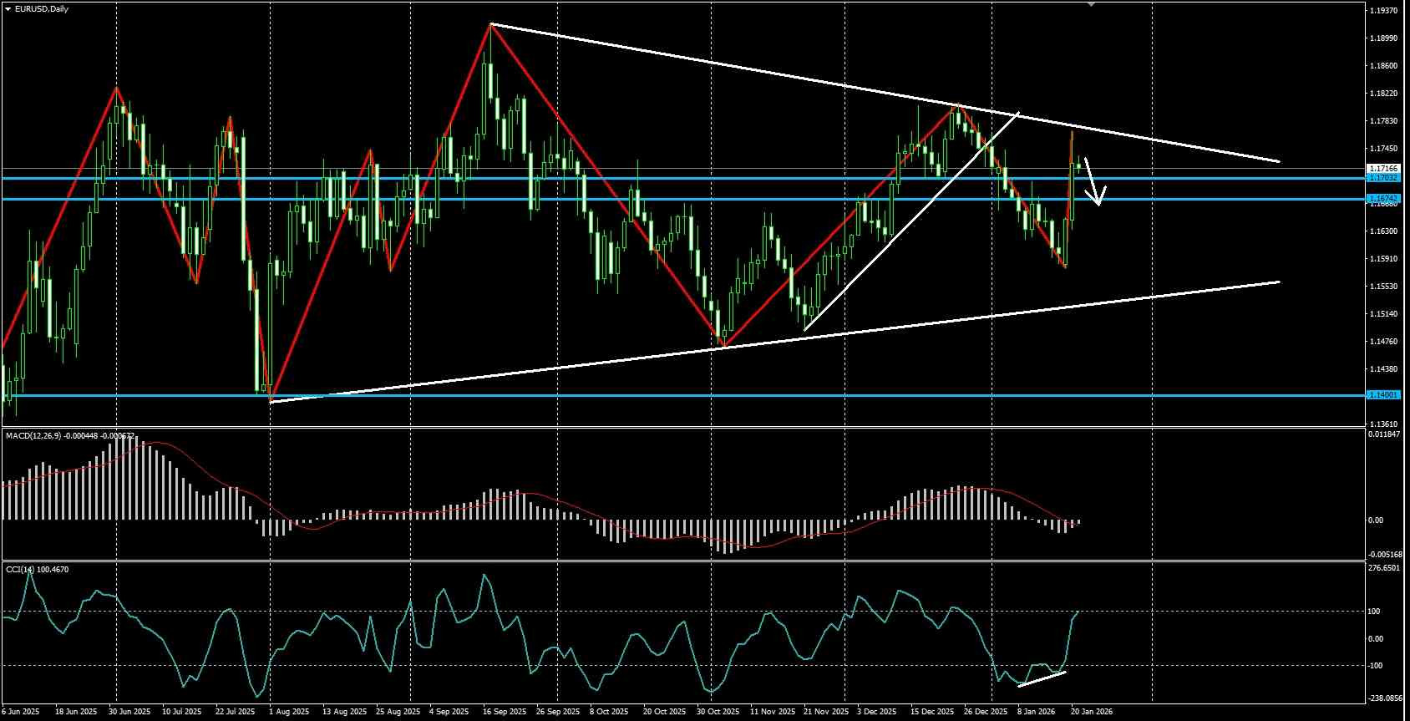Click the 1 Aug 2025 date label

tap(289, 713)
